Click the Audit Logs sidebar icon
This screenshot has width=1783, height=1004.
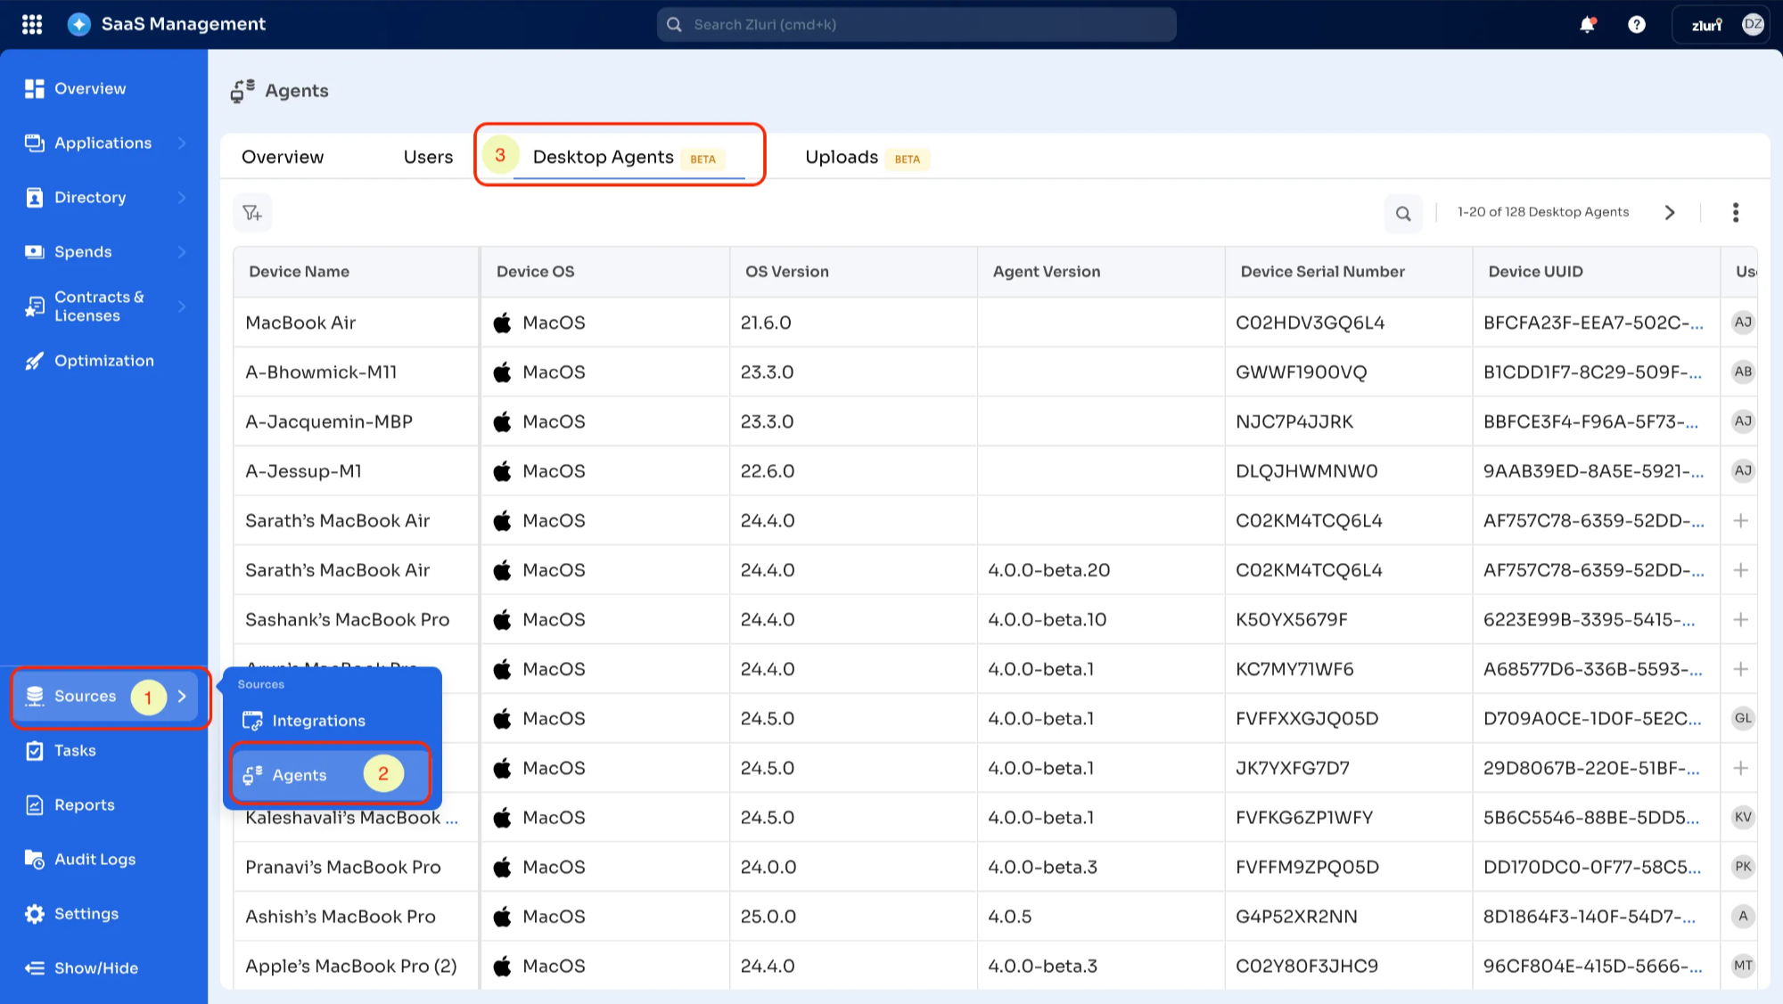[x=34, y=860]
